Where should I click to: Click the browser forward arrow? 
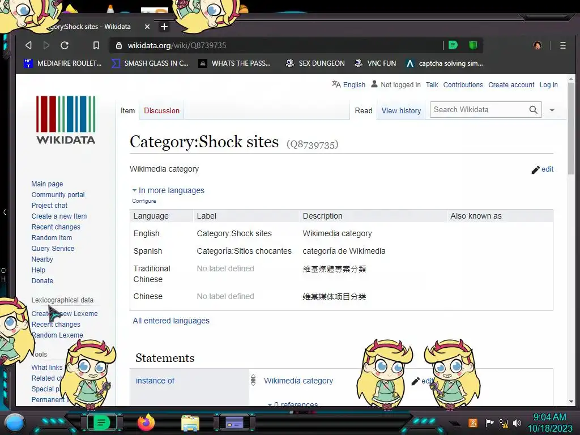pos(46,45)
